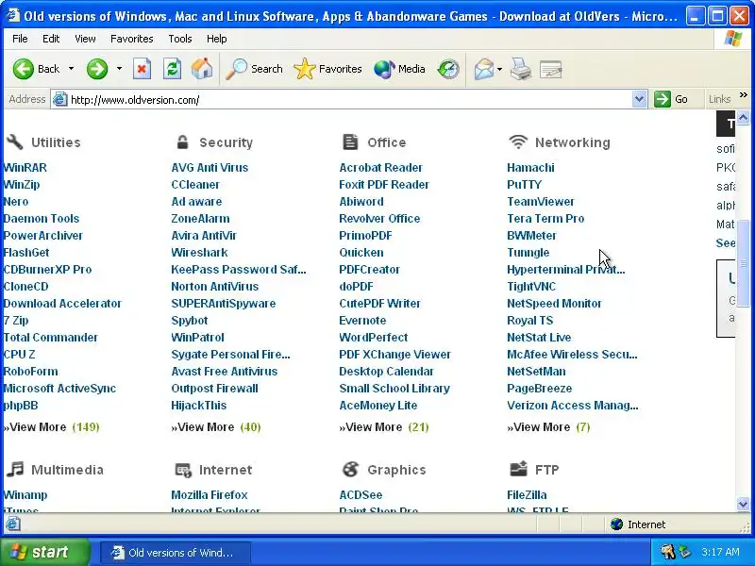The width and height of the screenshot is (755, 566).
Task: Open the Wireshark link
Action: (199, 252)
